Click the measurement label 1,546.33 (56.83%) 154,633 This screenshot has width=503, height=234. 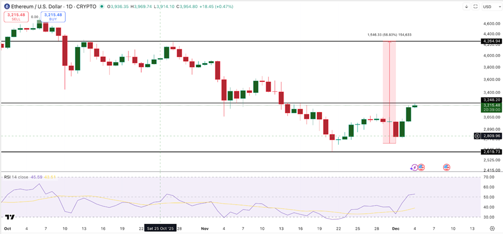389,35
